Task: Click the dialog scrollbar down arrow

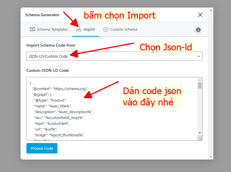Action: click(x=211, y=157)
